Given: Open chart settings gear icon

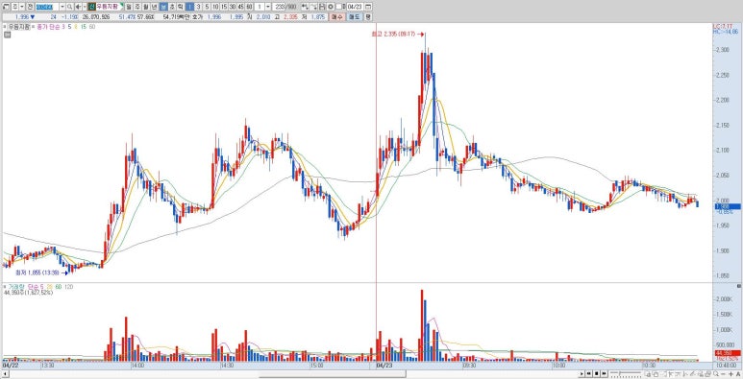Looking at the screenshot, I should coord(331,7).
